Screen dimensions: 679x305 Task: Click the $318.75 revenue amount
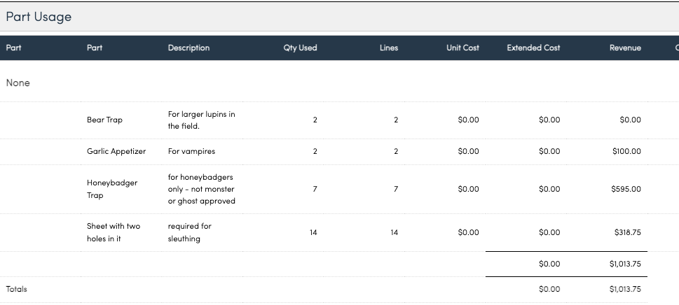coord(626,232)
